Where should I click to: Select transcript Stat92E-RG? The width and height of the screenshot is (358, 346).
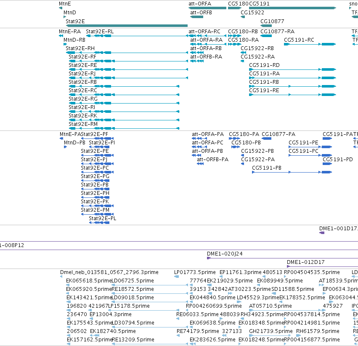[124, 103]
